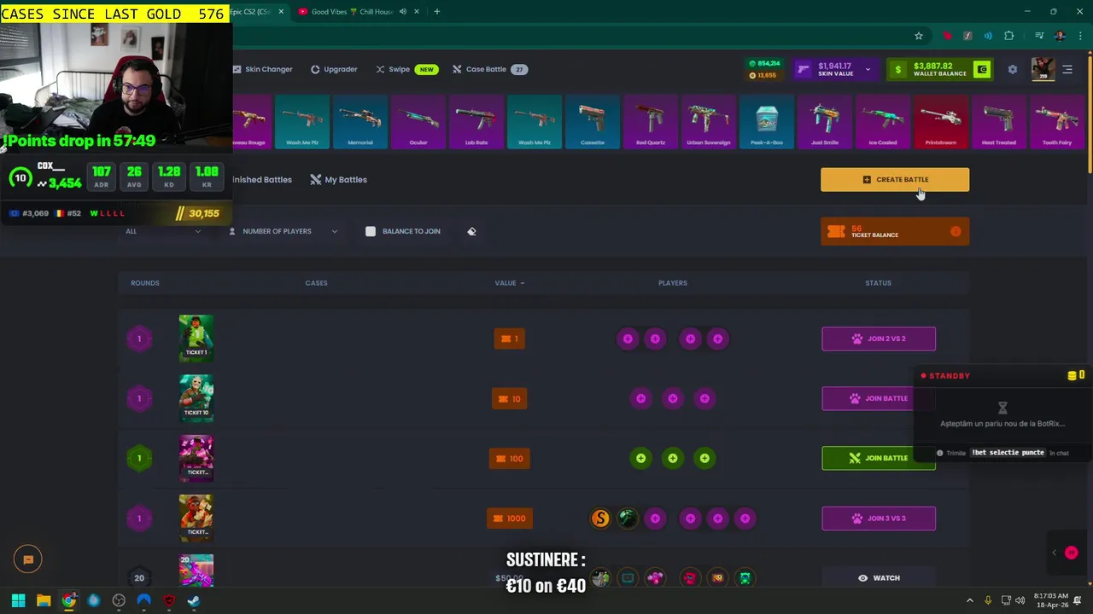Open Steam from the taskbar
The image size is (1093, 614).
click(x=194, y=600)
